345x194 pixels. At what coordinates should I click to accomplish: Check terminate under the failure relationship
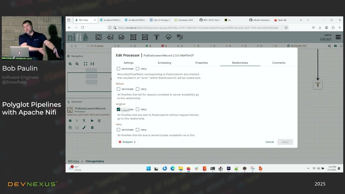pos(118,89)
